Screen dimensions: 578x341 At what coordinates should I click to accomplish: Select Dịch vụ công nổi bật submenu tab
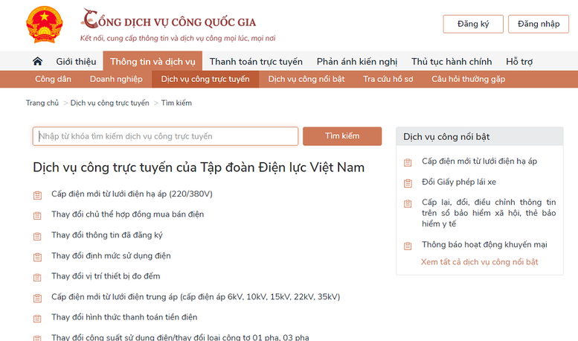306,79
